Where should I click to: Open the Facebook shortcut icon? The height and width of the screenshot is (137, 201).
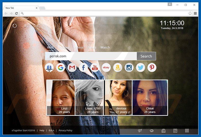coord(83,67)
